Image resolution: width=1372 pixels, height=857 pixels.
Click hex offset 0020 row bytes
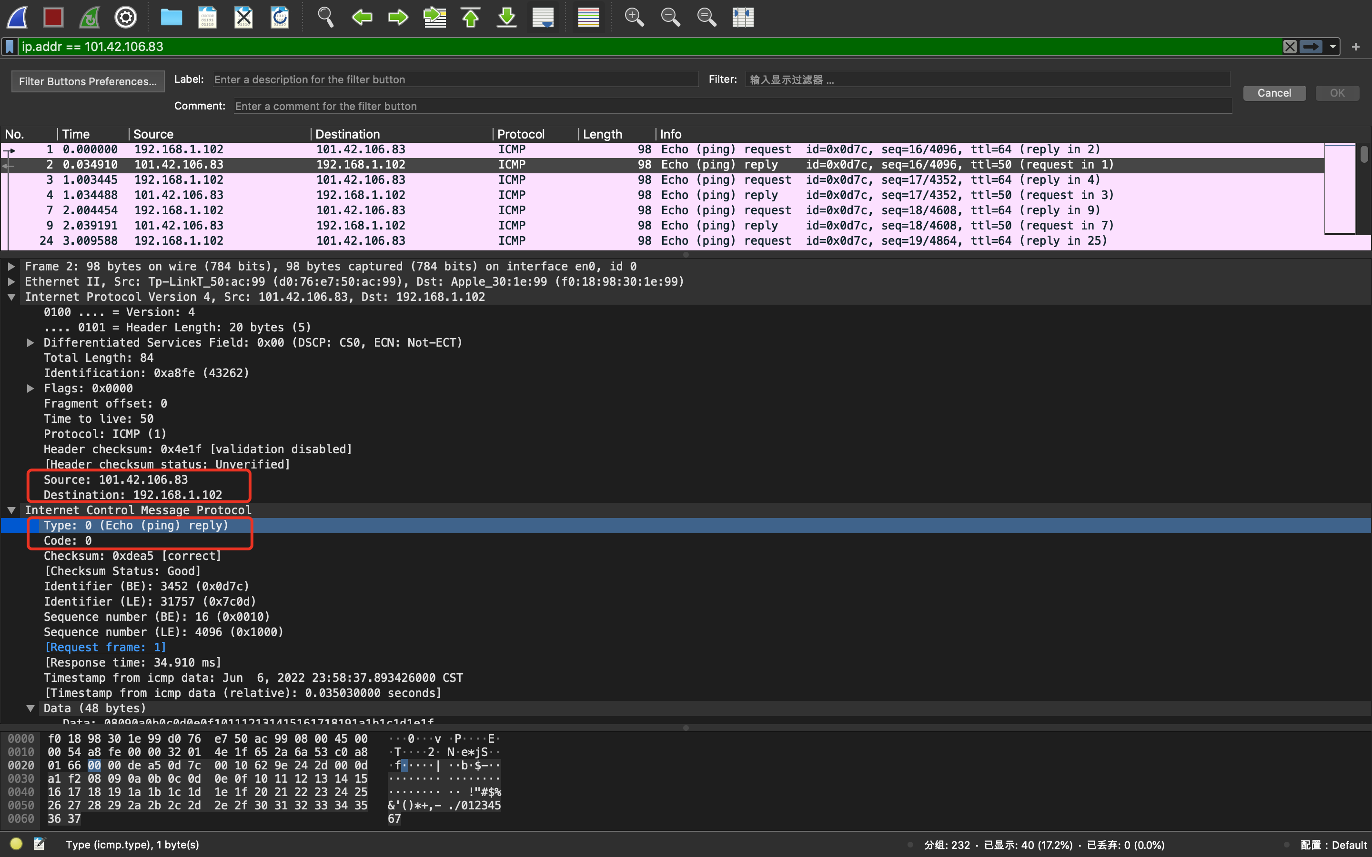click(208, 766)
